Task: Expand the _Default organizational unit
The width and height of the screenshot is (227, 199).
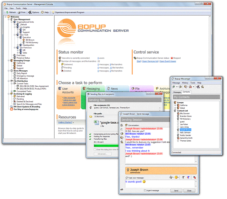Action: 15,25
